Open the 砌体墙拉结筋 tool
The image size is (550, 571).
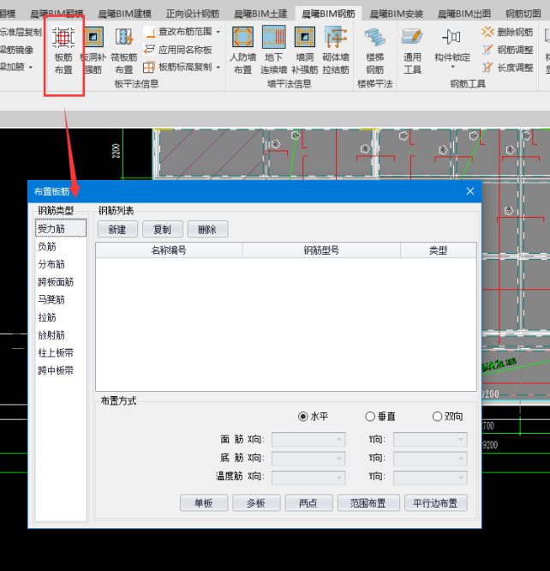coord(336,48)
